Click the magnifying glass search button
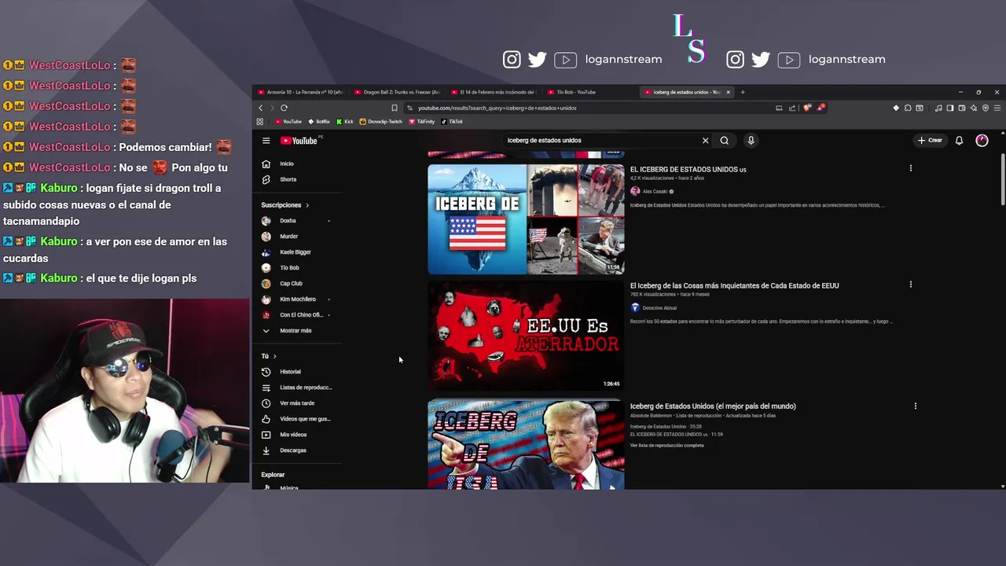The image size is (1006, 566). 724,141
